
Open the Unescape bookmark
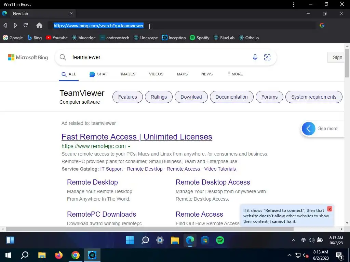(146, 38)
